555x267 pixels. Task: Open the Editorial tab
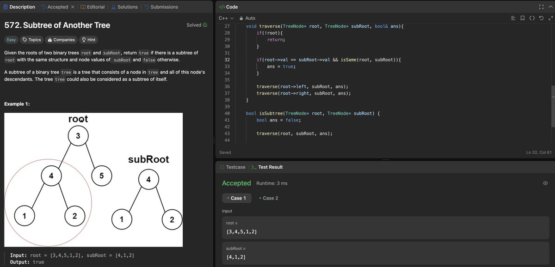92,7
